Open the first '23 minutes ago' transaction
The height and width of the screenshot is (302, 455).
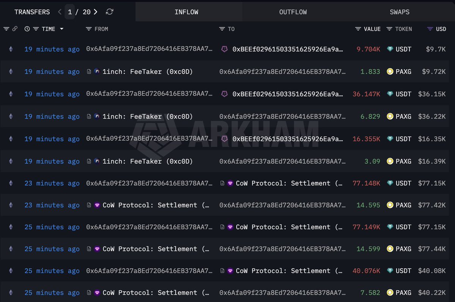(x=52, y=183)
